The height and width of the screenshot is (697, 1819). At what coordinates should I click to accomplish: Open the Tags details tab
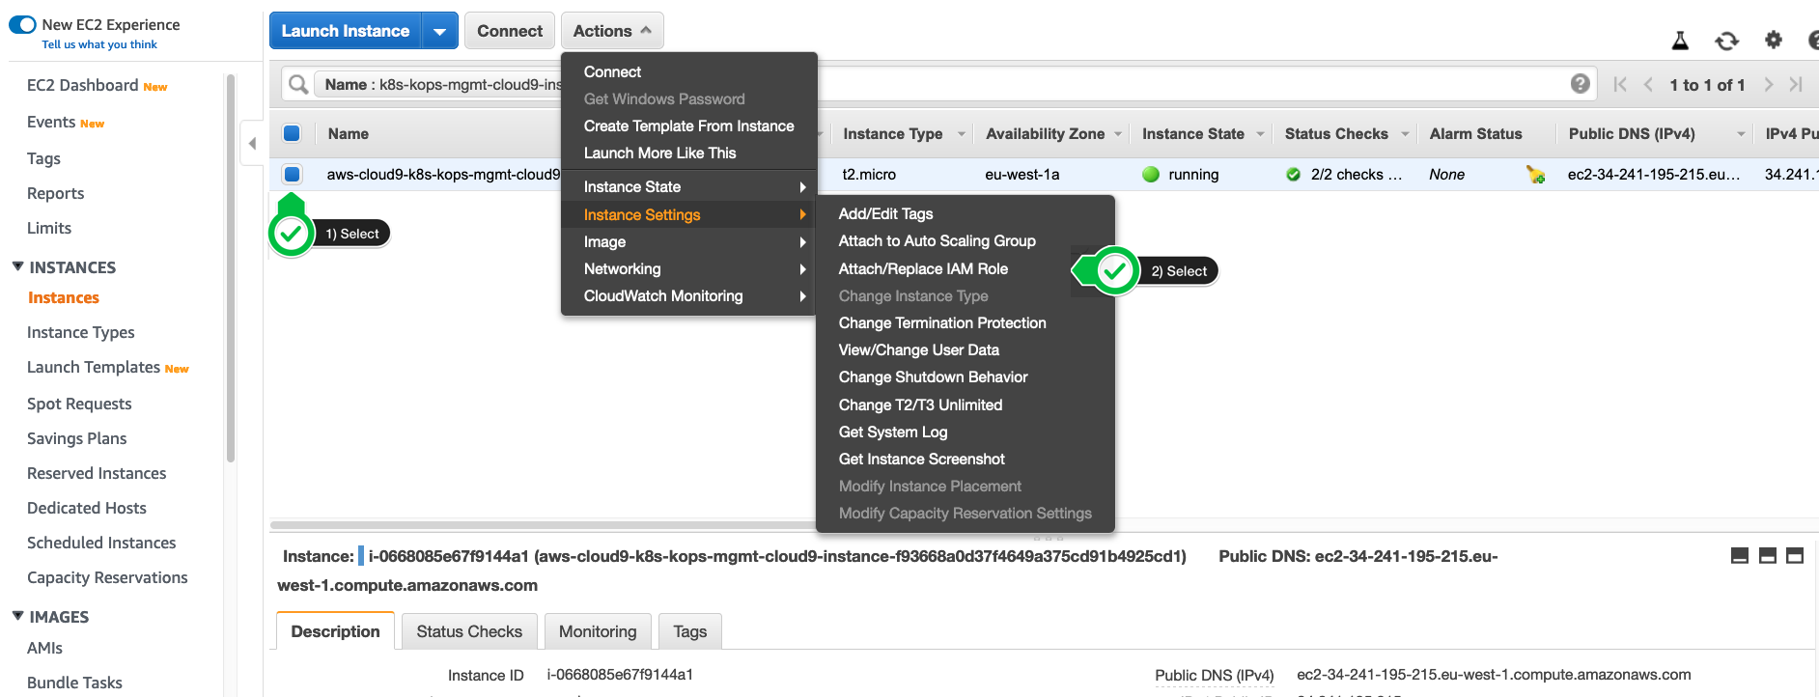(690, 631)
